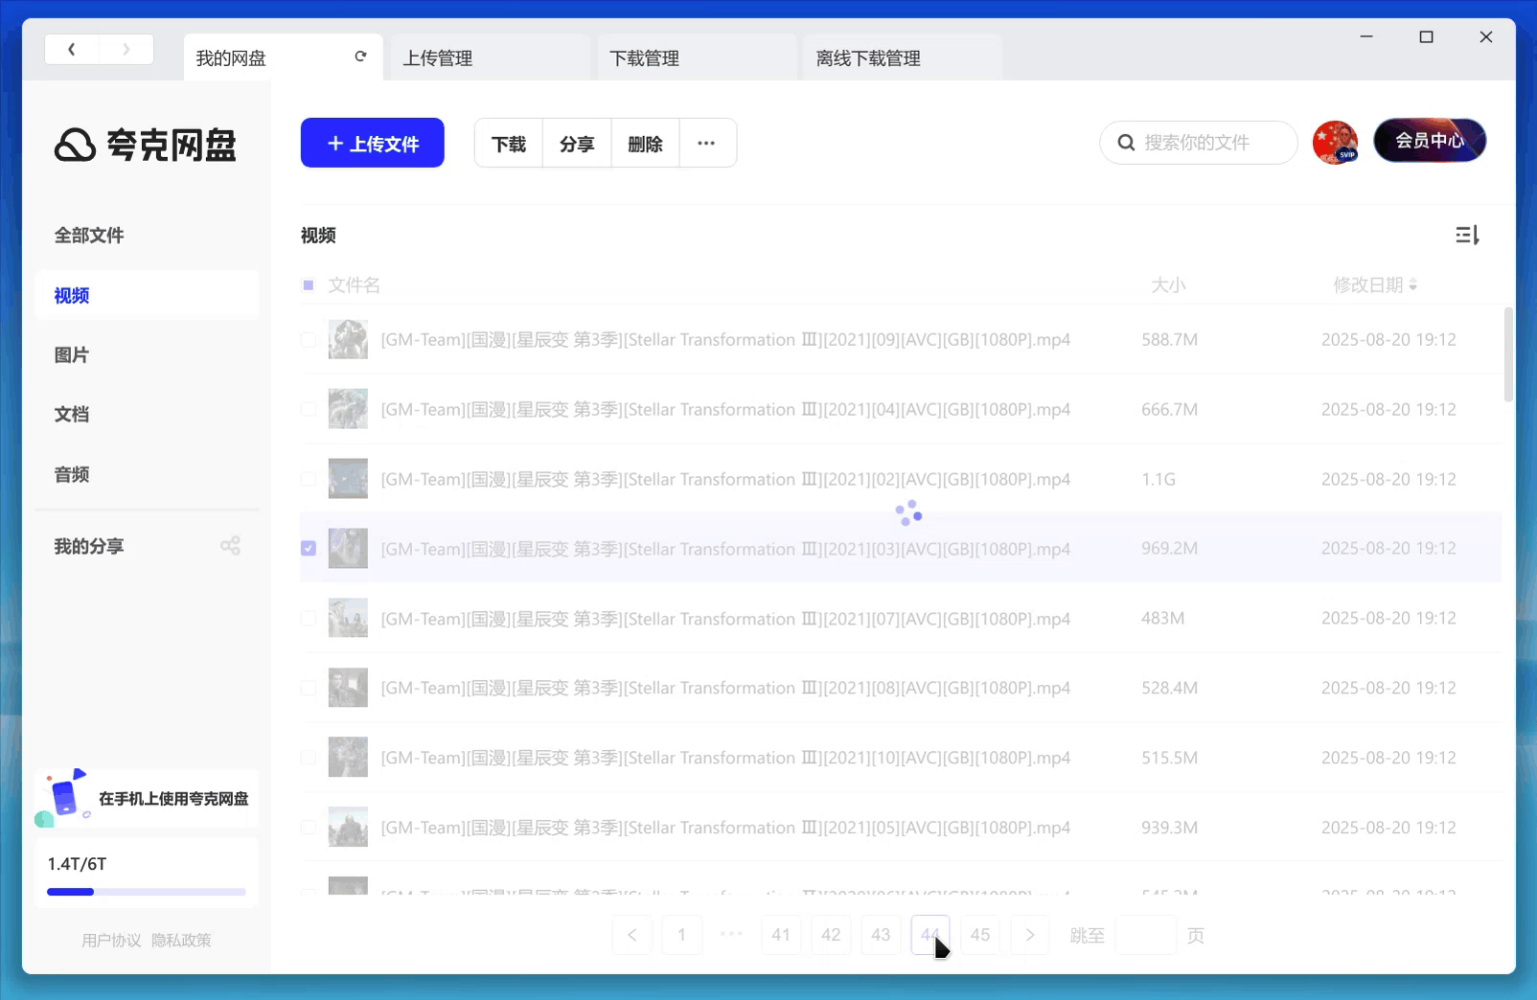Switch to the 离线下载管理 tab
The image size is (1537, 1000).
point(867,57)
